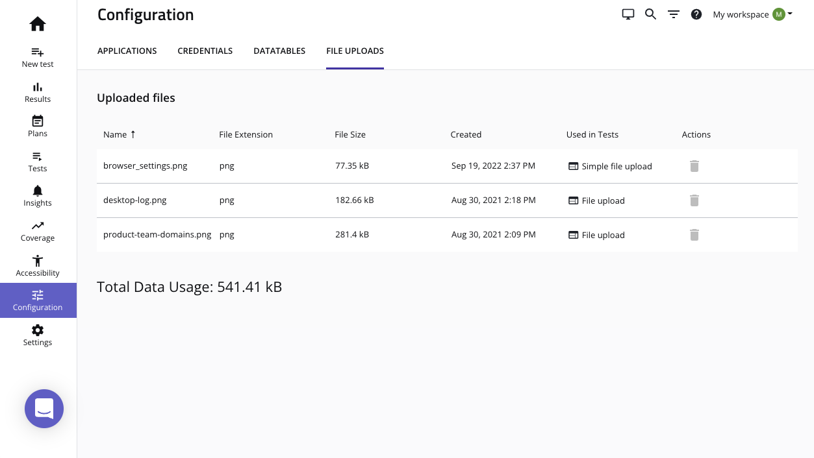This screenshot has height=458, width=814.
Task: Click the desktop monitor icon in header
Action: (628, 14)
